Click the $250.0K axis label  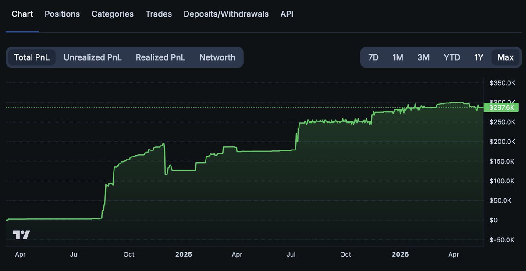tap(502, 122)
